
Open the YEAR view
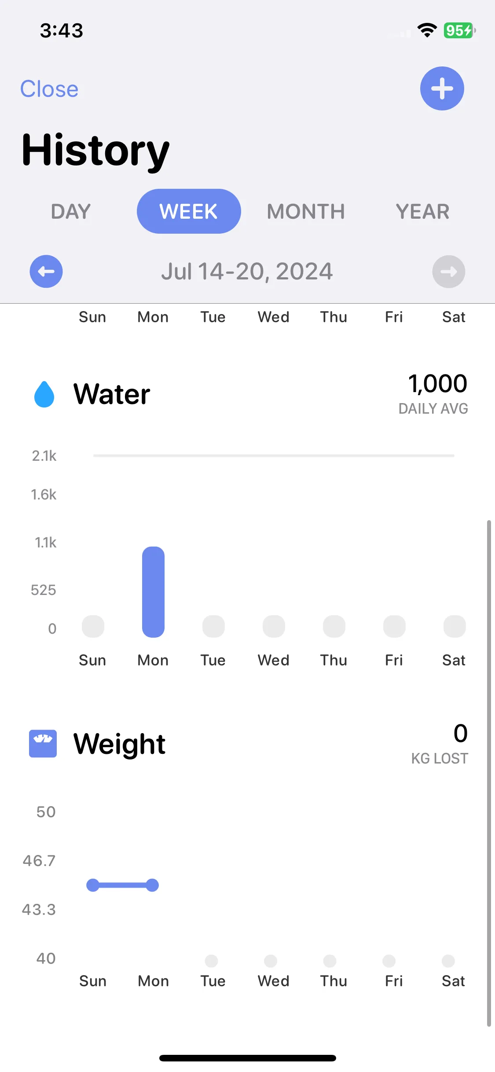click(422, 212)
